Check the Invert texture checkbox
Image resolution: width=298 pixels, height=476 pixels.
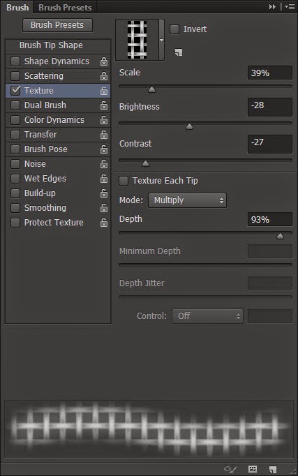pyautogui.click(x=174, y=29)
